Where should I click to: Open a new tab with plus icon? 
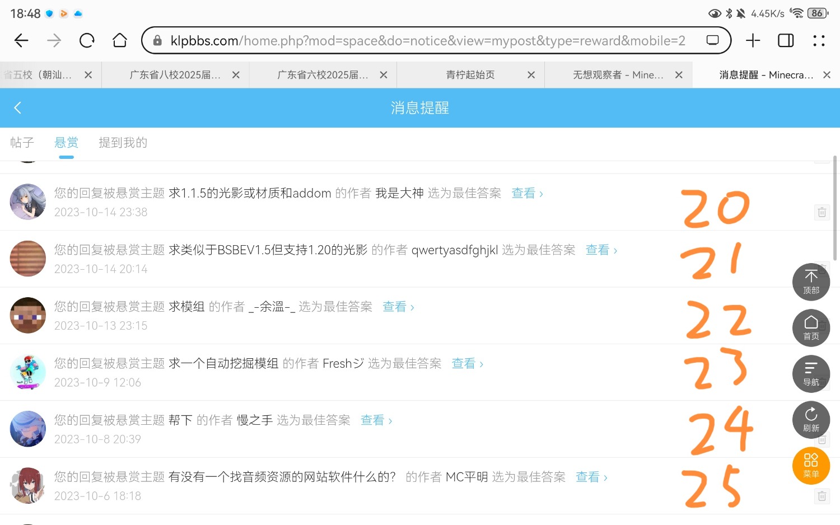click(x=753, y=40)
